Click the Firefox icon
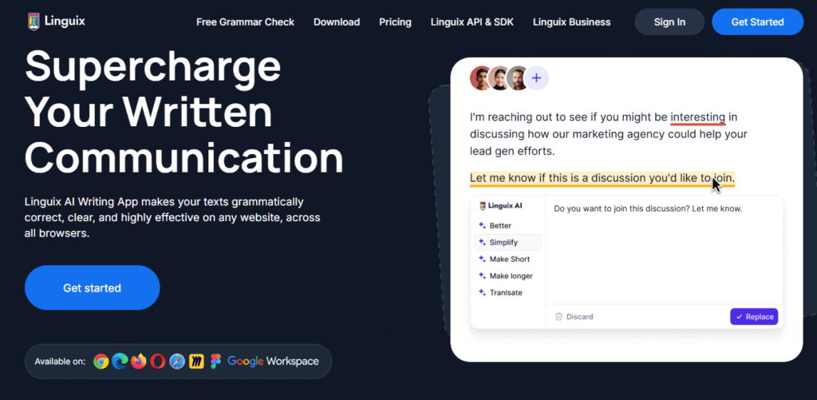The width and height of the screenshot is (817, 400). pyautogui.click(x=139, y=361)
